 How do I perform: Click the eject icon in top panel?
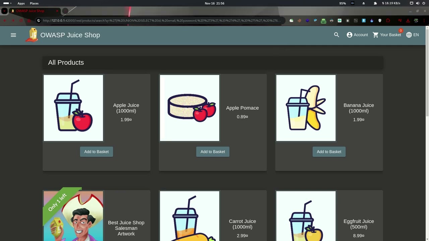(364, 3)
